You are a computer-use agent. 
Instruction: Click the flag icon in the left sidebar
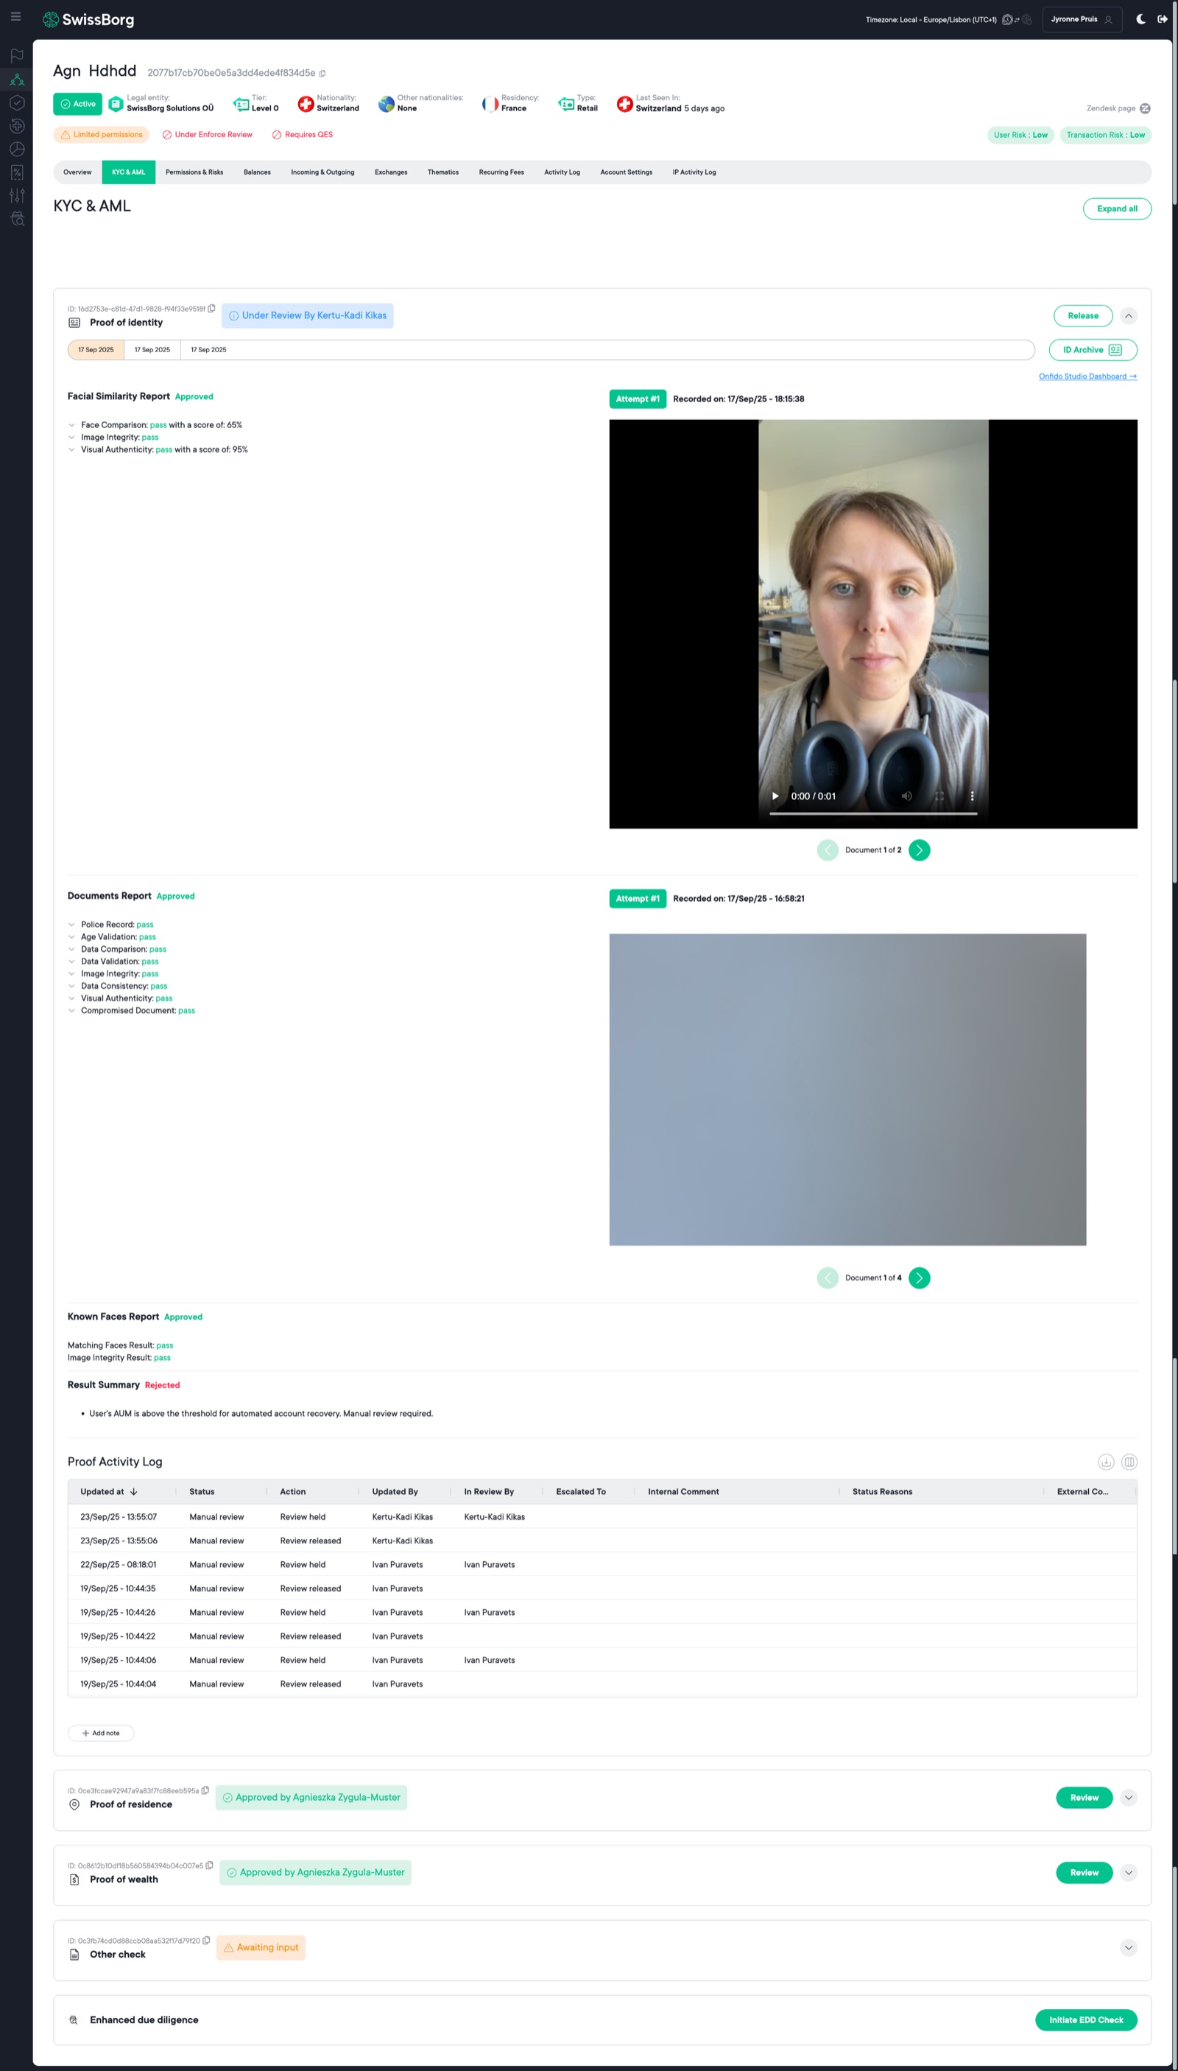point(17,56)
